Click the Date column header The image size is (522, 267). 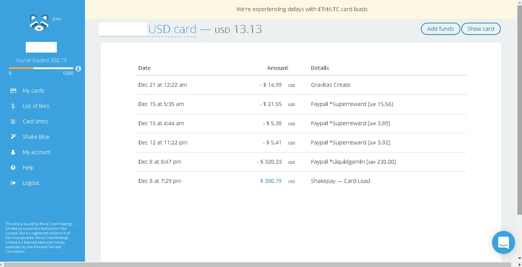point(144,68)
